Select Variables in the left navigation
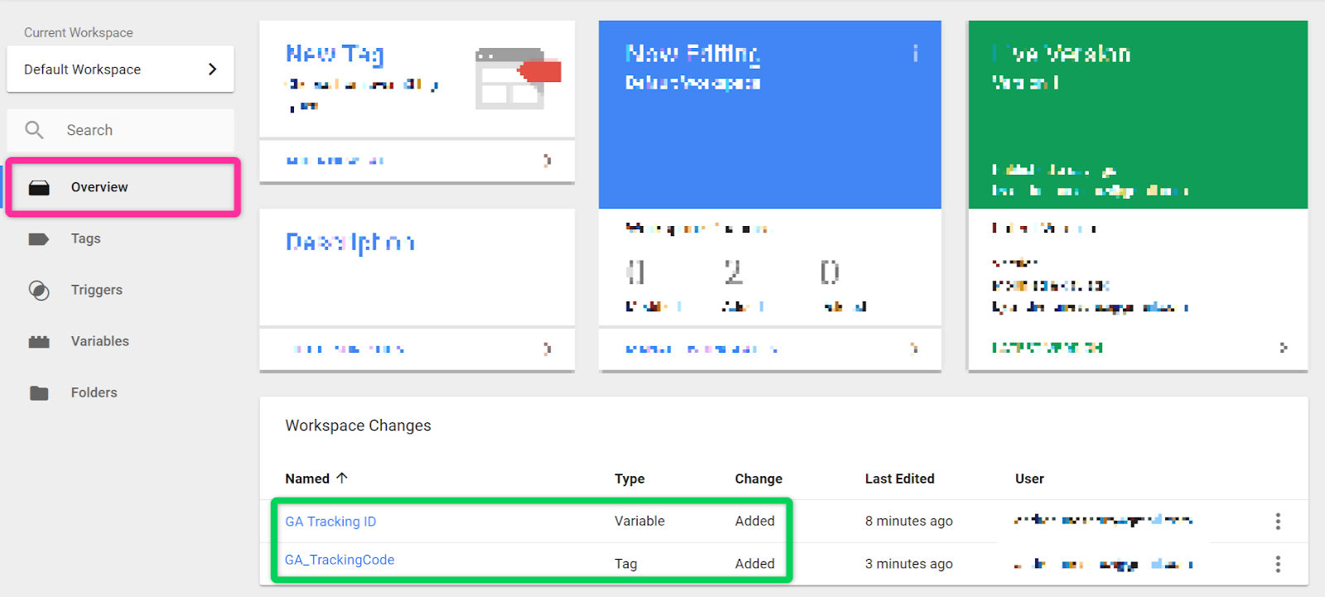The height and width of the screenshot is (597, 1325). pos(99,341)
